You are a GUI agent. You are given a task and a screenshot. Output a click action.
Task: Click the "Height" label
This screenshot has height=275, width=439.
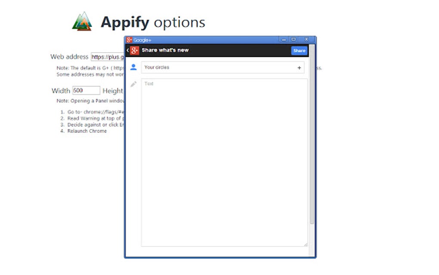(113, 91)
